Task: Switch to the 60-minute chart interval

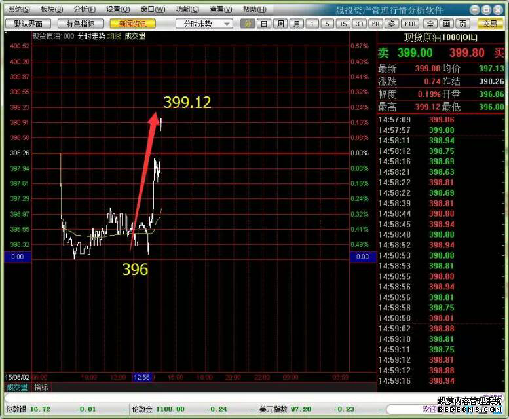Action: (x=375, y=24)
